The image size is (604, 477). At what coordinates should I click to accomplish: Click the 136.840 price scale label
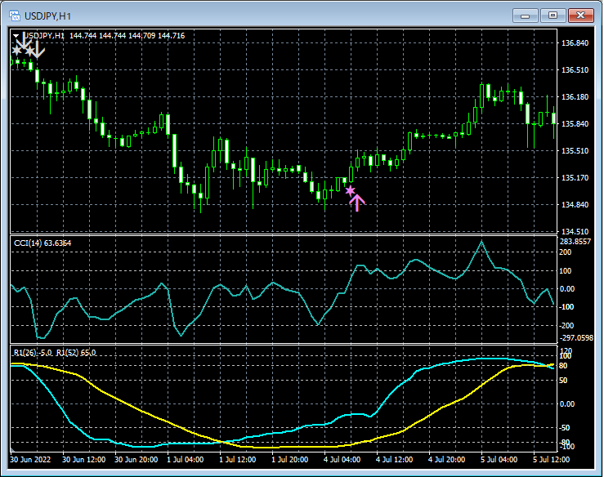(x=576, y=42)
